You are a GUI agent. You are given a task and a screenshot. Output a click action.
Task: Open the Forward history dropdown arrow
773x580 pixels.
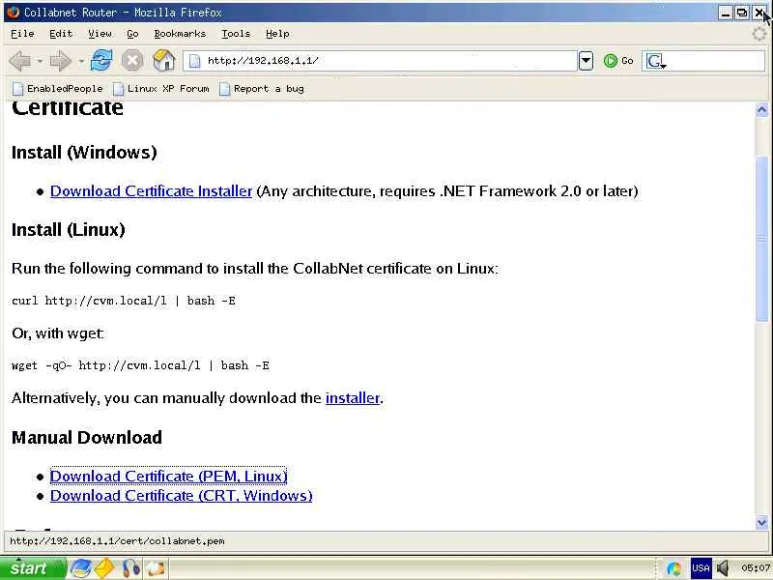click(x=80, y=61)
